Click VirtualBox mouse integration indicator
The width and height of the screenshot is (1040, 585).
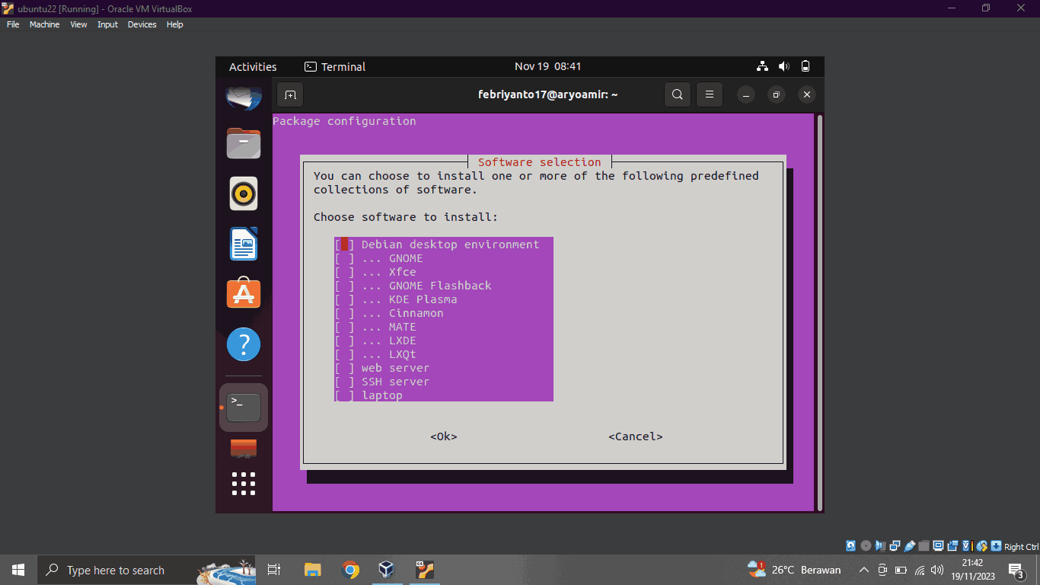tap(982, 546)
